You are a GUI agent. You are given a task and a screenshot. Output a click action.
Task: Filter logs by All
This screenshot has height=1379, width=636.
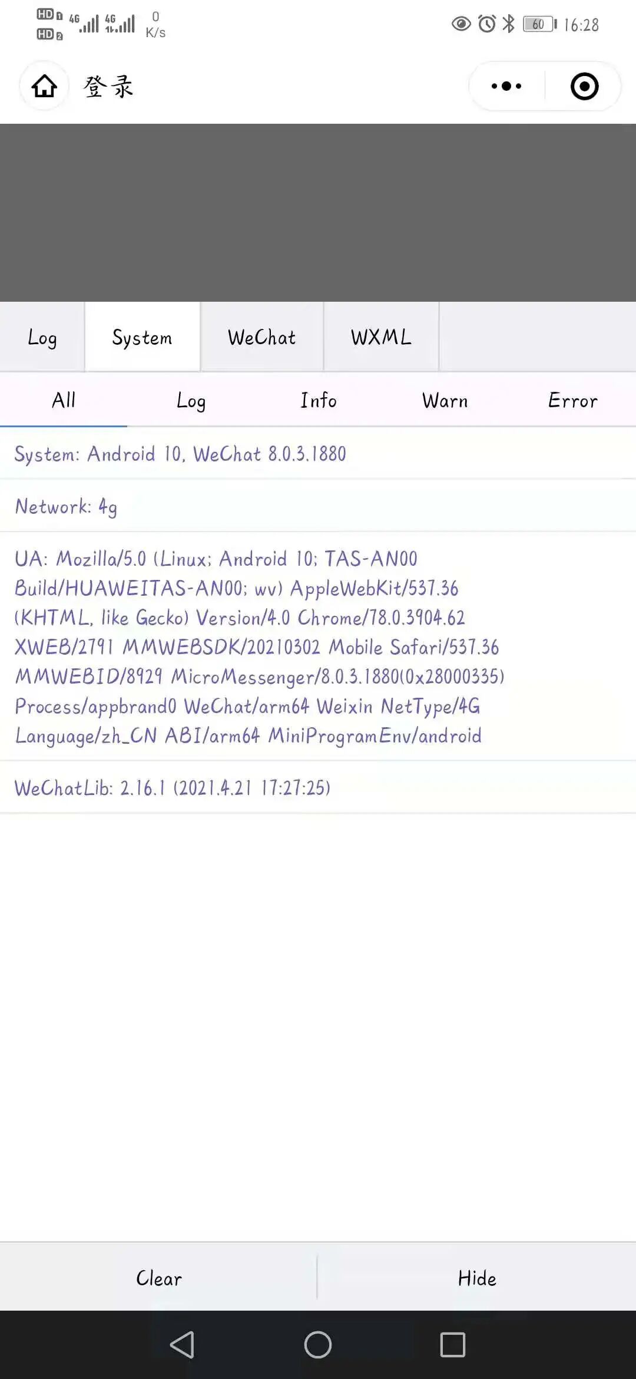(64, 400)
